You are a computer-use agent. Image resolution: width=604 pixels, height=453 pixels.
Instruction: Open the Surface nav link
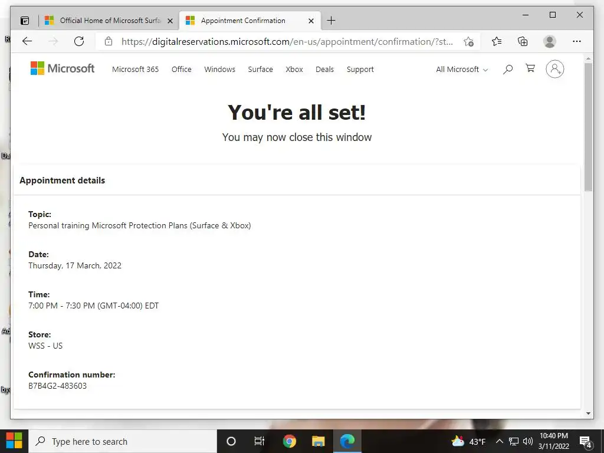pos(260,70)
